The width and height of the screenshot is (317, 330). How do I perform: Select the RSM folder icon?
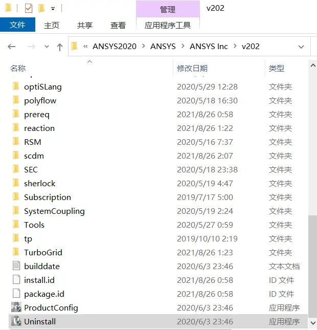click(16, 142)
